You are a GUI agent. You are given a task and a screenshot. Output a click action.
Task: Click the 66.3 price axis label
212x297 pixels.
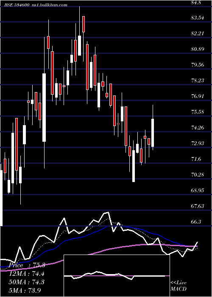coord(196,222)
